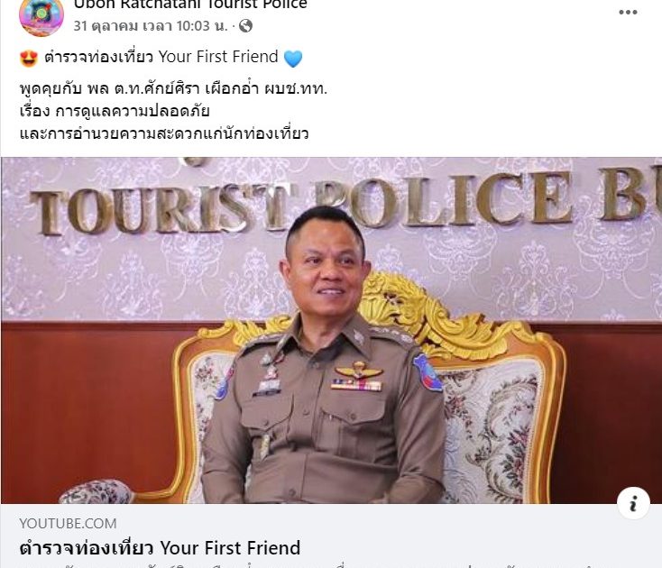Click the info icon on link preview
662x568 pixels.
tap(633, 503)
